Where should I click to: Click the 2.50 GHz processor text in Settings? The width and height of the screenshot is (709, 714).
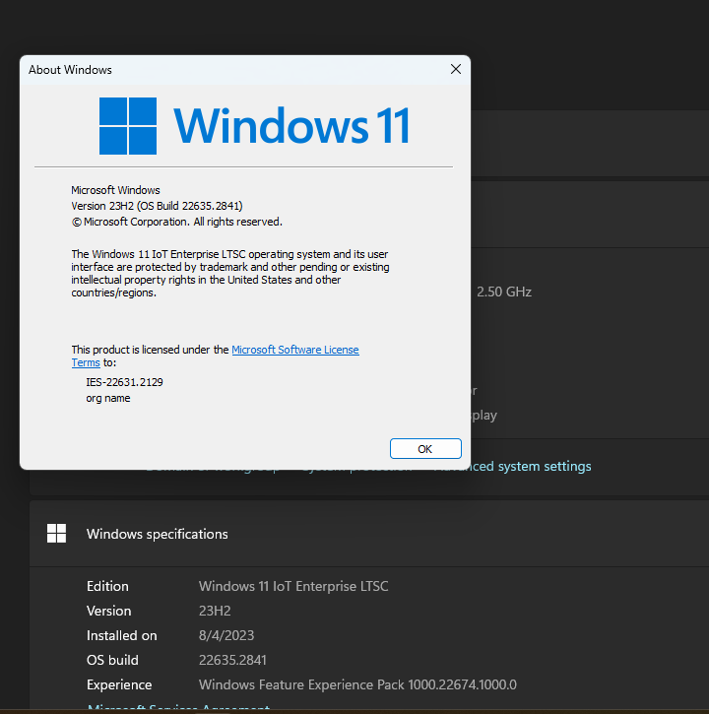(x=503, y=292)
